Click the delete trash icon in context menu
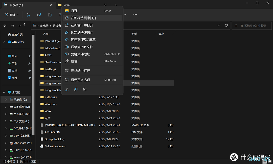Image resolution: width=273 pixels, height=164 pixels. pyautogui.click(x=85, y=89)
